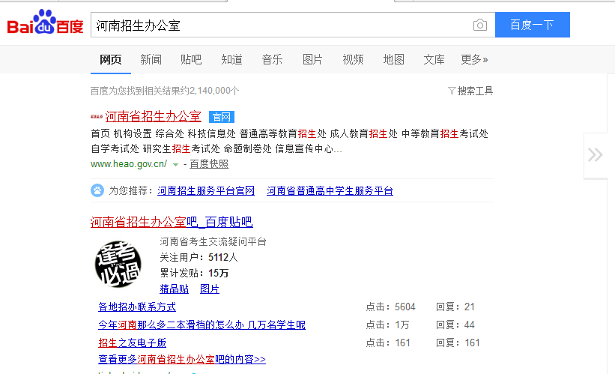Open the 地图 tab

click(x=393, y=60)
